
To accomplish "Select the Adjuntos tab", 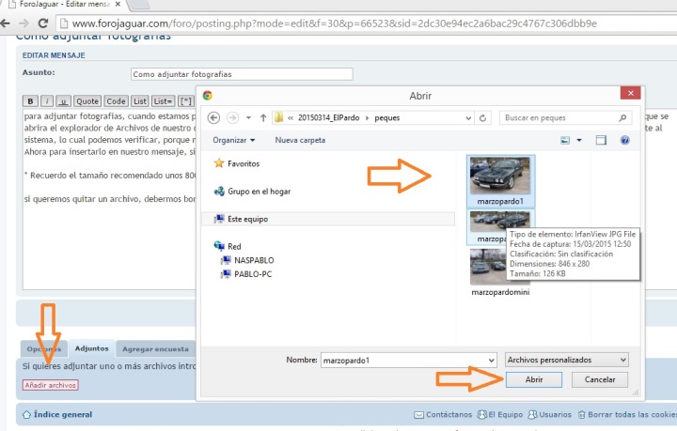I will tap(92, 348).
